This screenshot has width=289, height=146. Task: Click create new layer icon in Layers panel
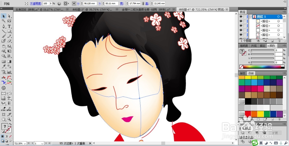pyautogui.click(x=272, y=41)
